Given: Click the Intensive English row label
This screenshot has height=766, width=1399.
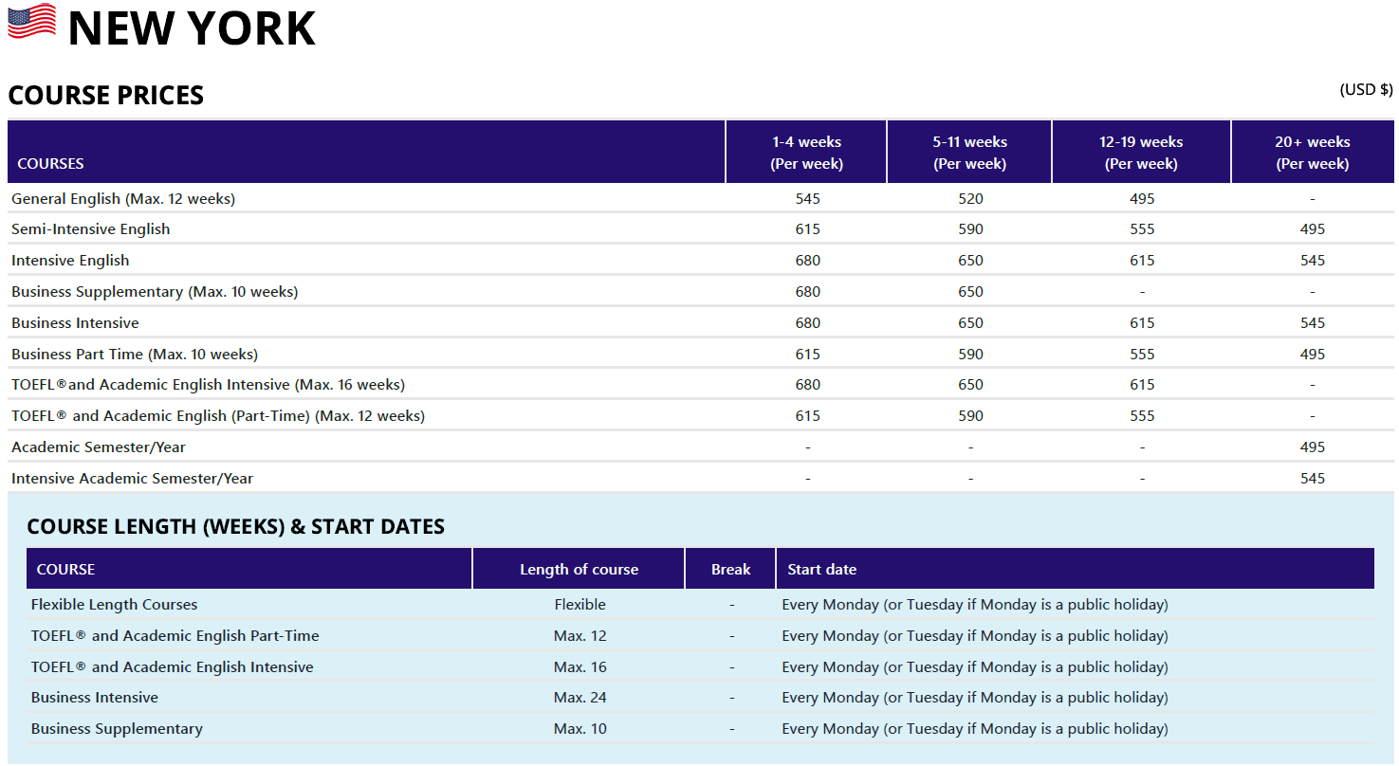Looking at the screenshot, I should pyautogui.click(x=70, y=260).
